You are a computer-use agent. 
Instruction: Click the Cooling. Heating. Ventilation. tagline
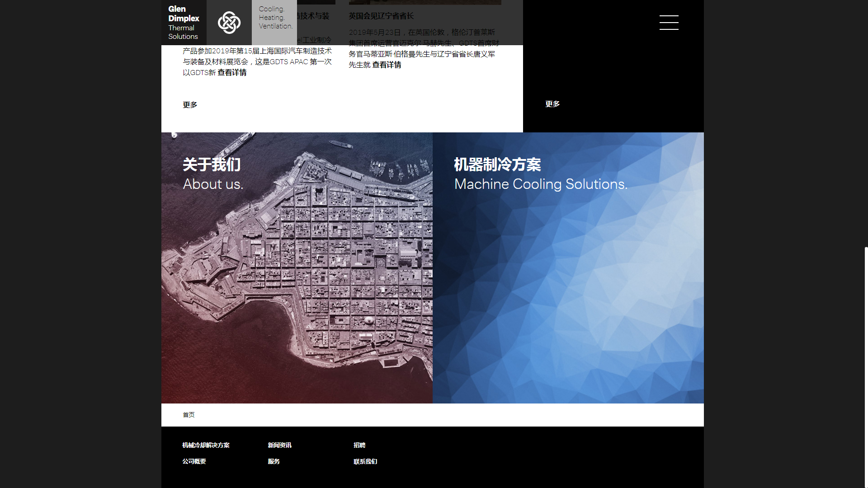(275, 18)
